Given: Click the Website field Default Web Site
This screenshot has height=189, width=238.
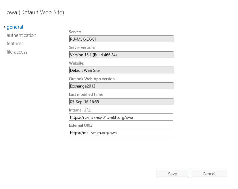Looking at the screenshot, I should pyautogui.click(x=121, y=70).
